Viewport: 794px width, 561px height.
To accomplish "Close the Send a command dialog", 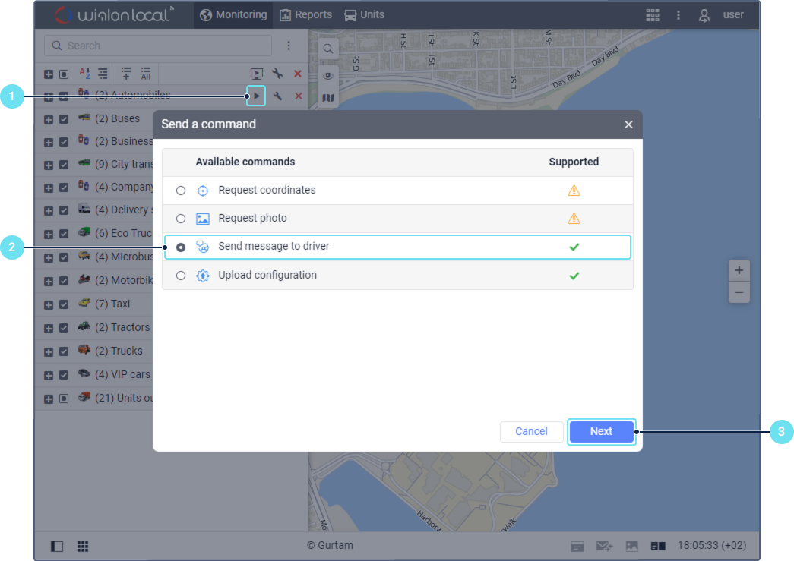I will click(628, 124).
